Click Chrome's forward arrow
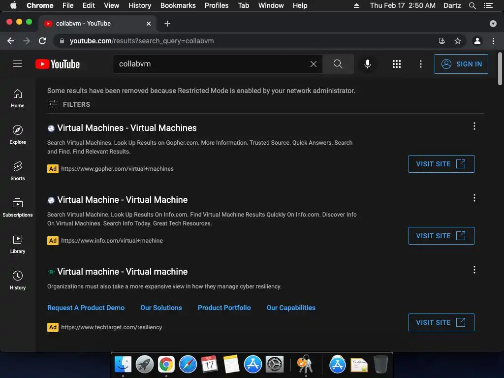Image resolution: width=504 pixels, height=378 pixels. pyautogui.click(x=27, y=41)
